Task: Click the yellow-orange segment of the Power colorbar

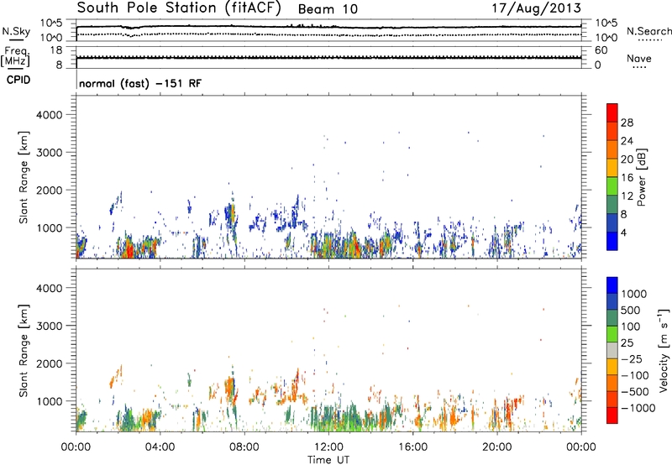Action: pyautogui.click(x=612, y=167)
